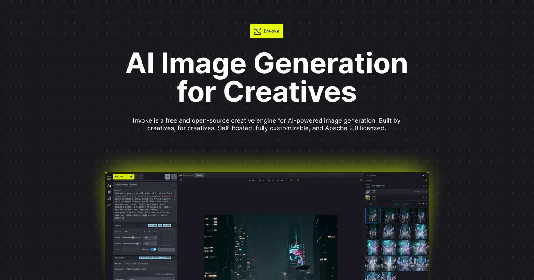Select the city board row

396,192
